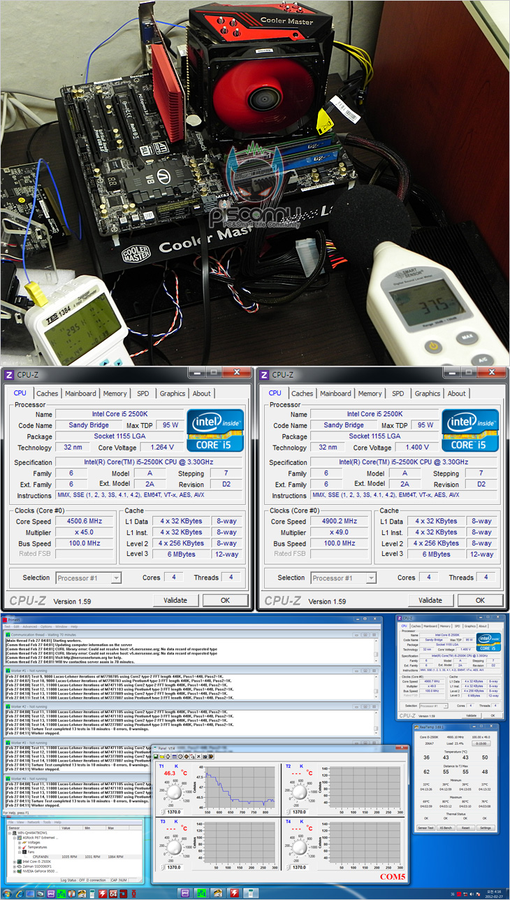510x900 pixels.
Task: Click the T4 range knob in Panel window
Action: pos(300,847)
